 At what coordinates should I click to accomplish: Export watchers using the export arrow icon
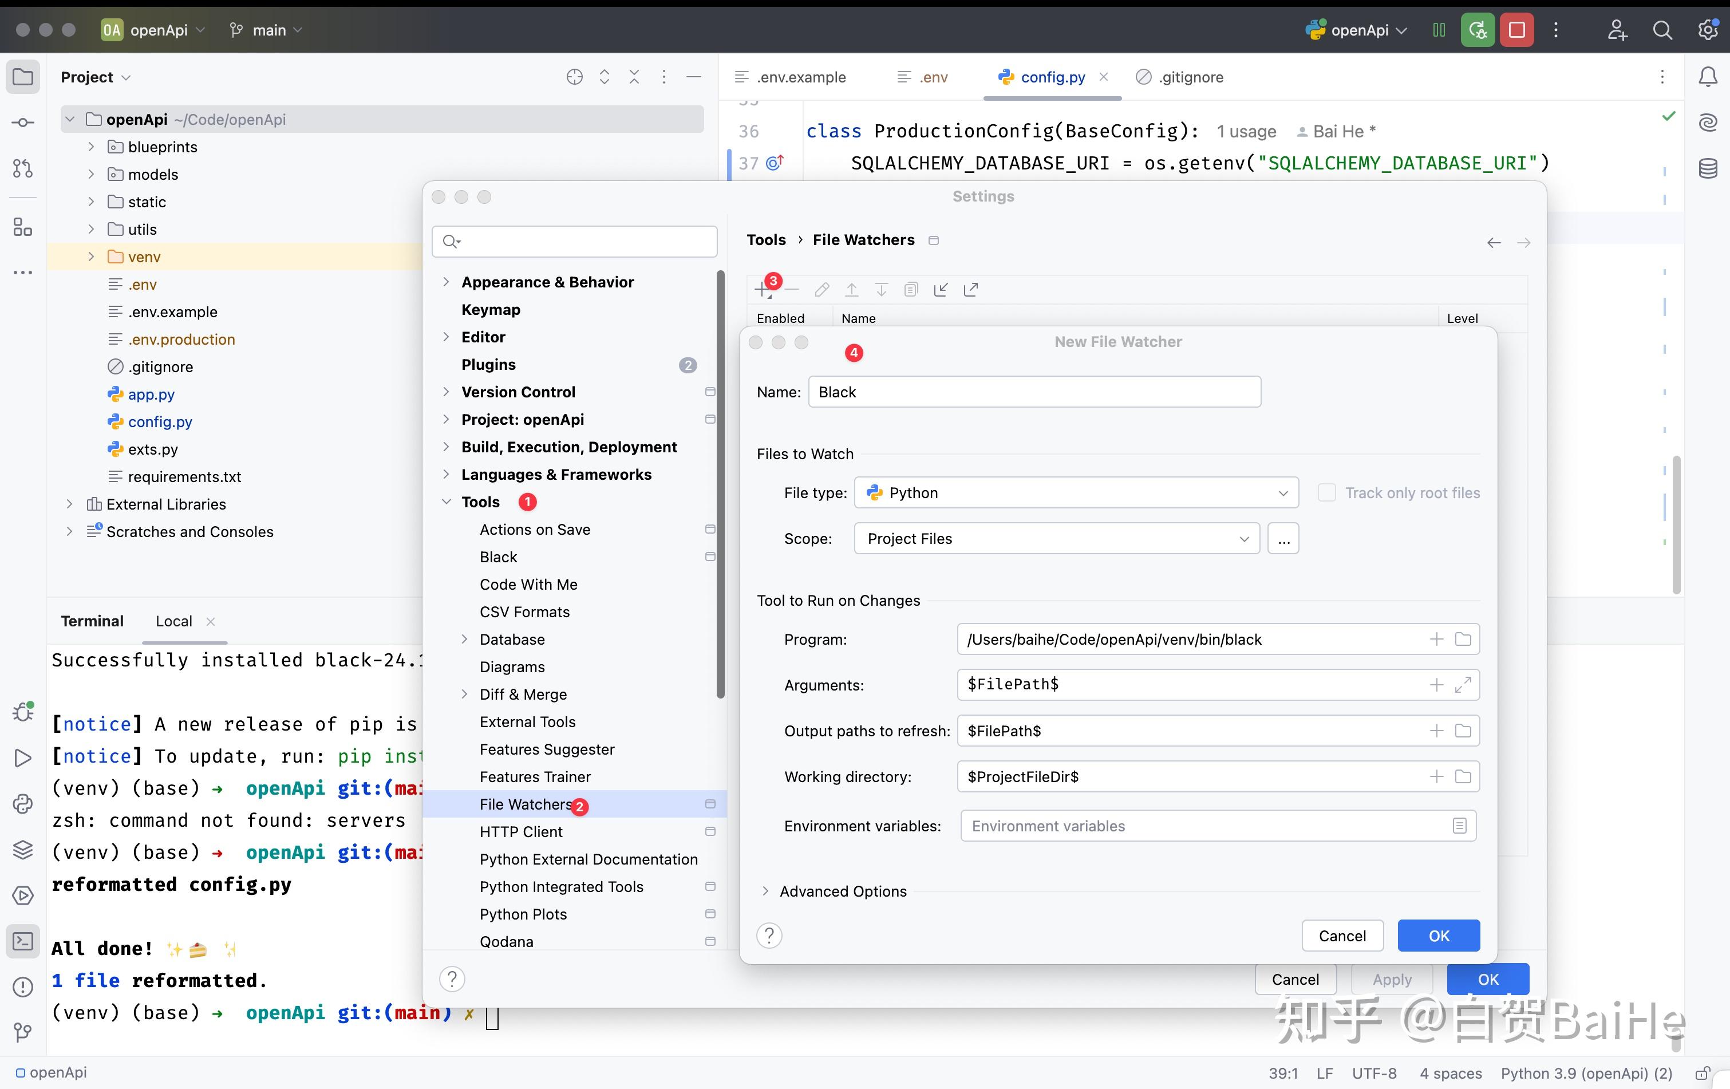970,290
